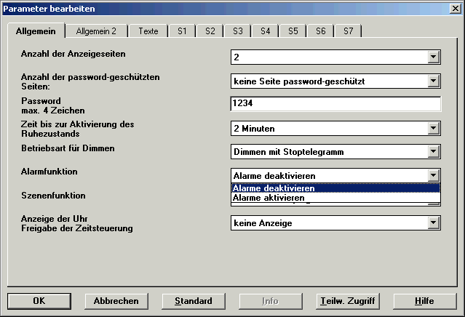
Task: Go to the S3 tab
Action: click(237, 31)
